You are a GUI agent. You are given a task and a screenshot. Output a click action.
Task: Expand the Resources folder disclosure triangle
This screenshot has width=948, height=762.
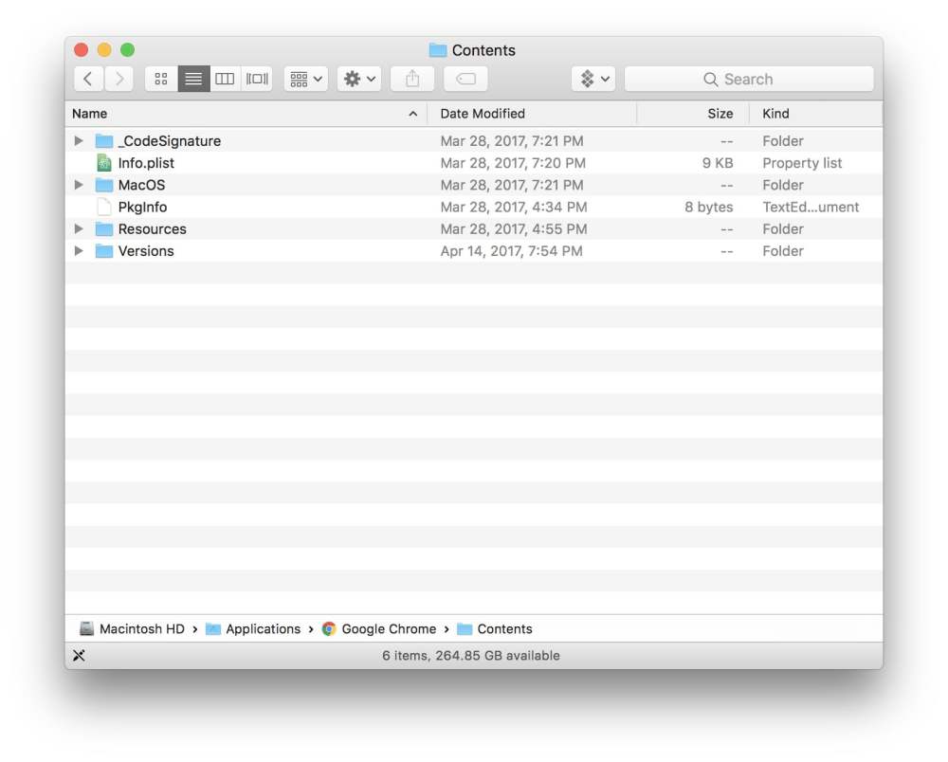point(79,229)
